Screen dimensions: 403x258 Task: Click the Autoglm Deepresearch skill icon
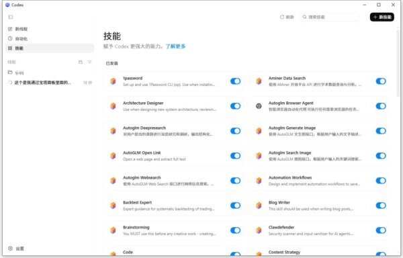[x=113, y=131]
